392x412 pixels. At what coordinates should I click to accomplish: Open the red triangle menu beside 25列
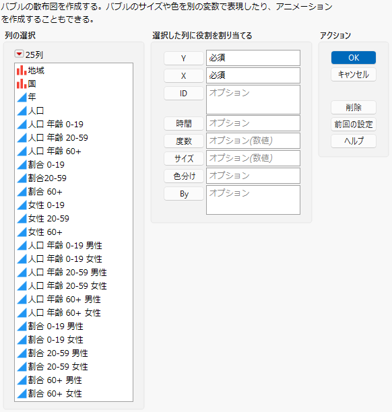click(x=19, y=54)
